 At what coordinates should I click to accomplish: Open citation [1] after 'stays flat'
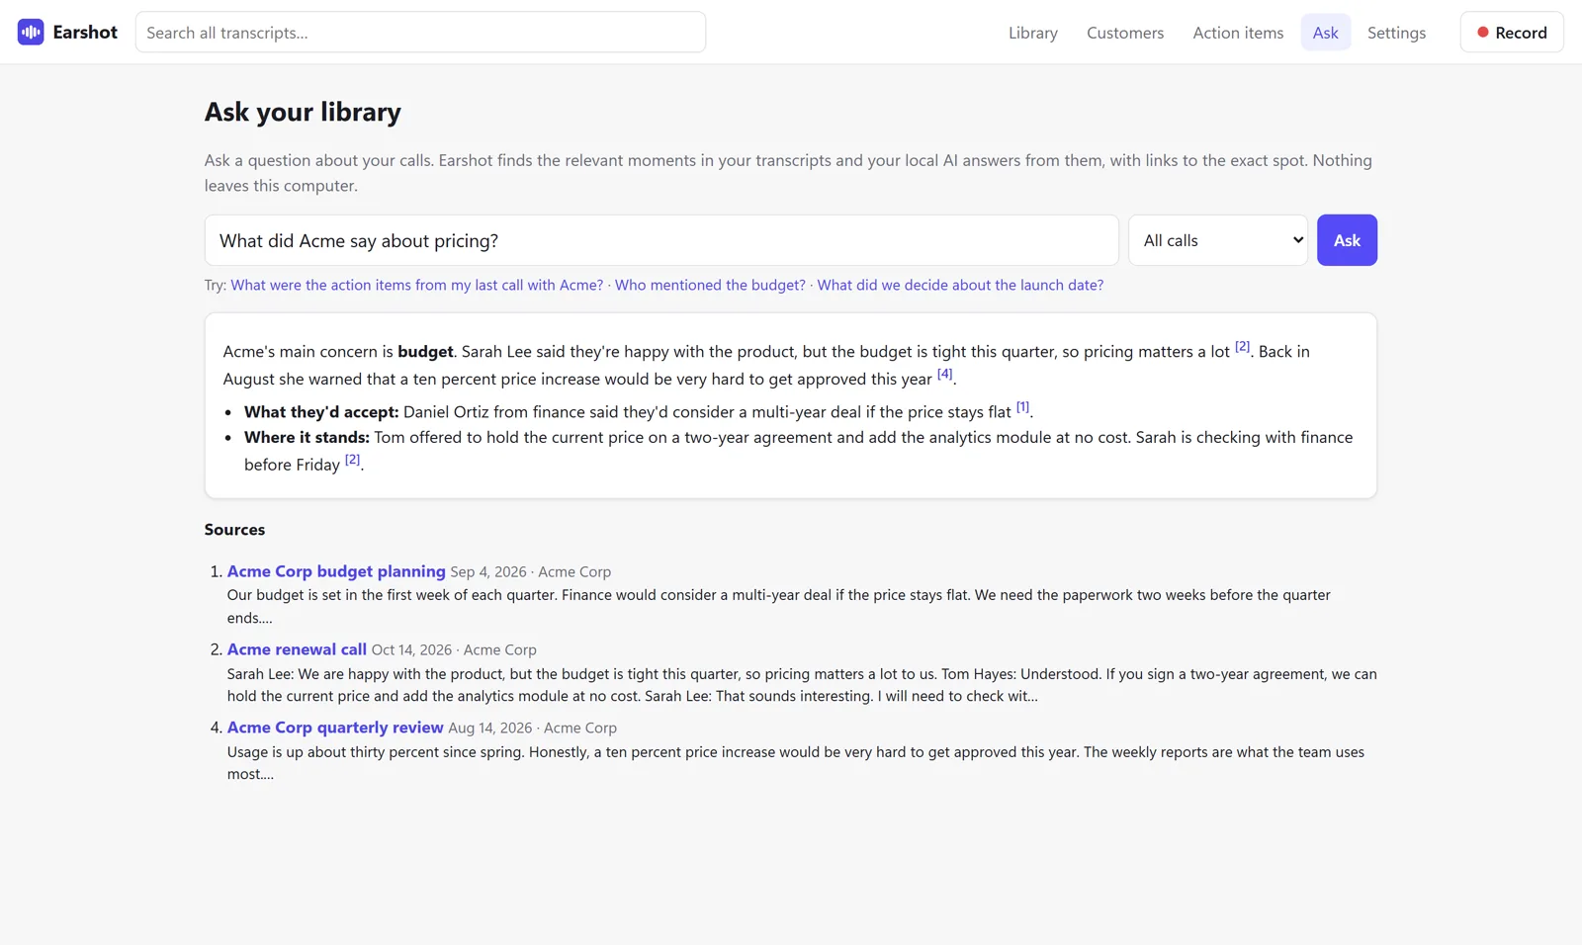1022,407
